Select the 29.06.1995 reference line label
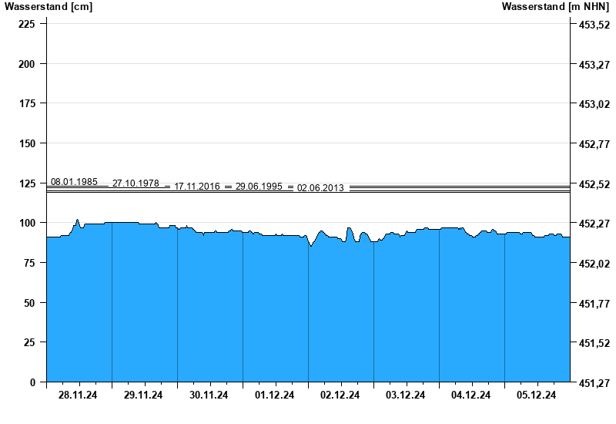The image size is (616, 424). point(259,187)
